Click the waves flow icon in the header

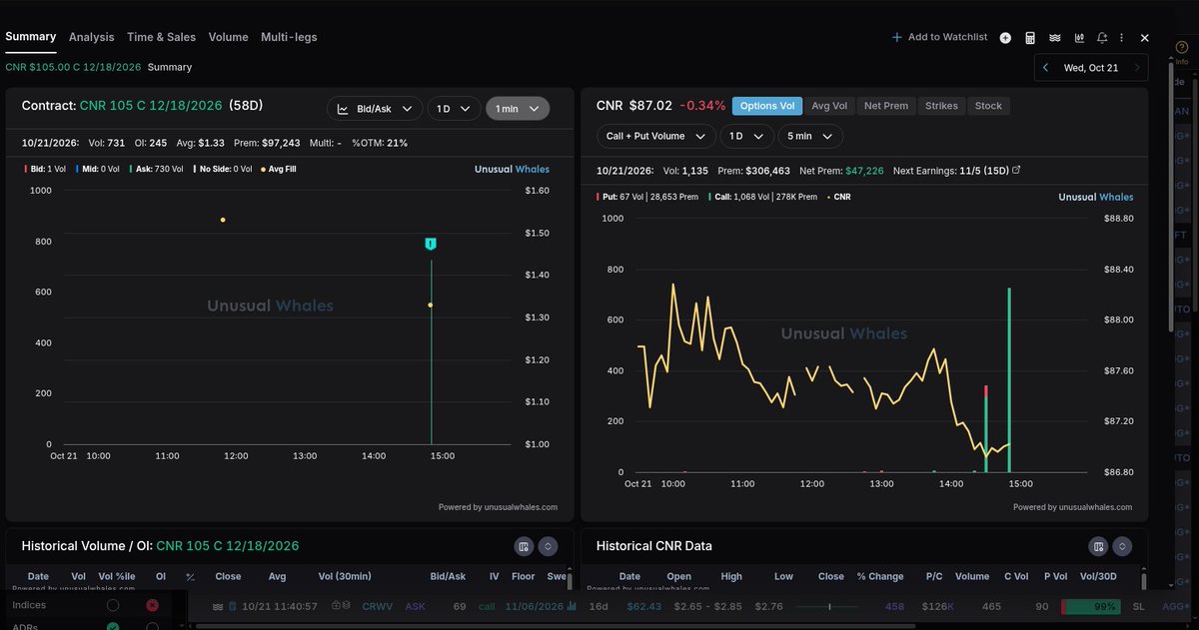(x=1055, y=38)
